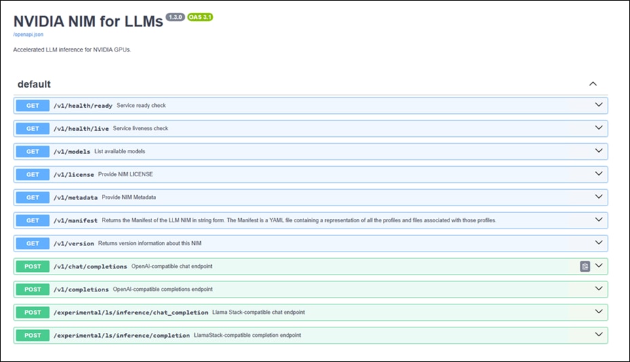
Task: Click 'Service ready check' description
Action: [141, 105]
